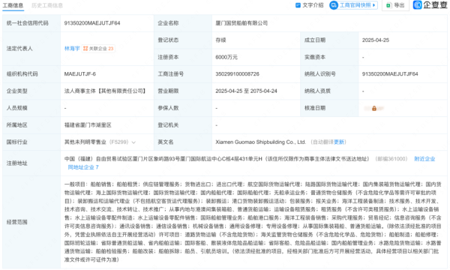Screen dimensions: 450x270
Task: Select region 福建省厦门市湖里区
Action: click(x=88, y=125)
